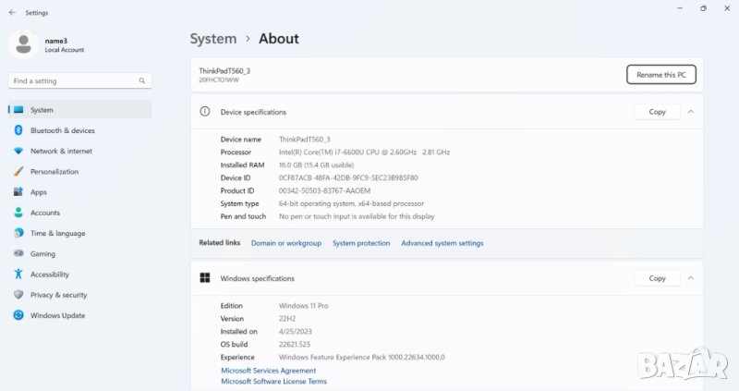The width and height of the screenshot is (739, 391).
Task: Go to Personalization settings
Action: coord(55,171)
